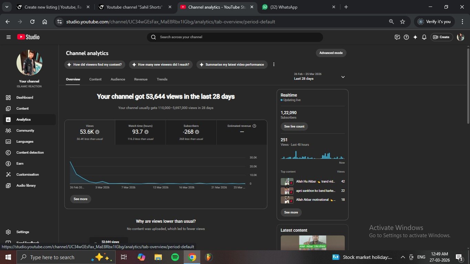The width and height of the screenshot is (470, 264).
Task: Open the three-dot menu beside suggestion chips
Action: click(x=274, y=65)
